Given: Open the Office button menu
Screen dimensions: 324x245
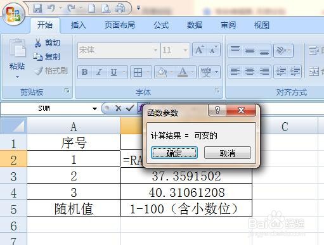Looking at the screenshot, I should (13, 14).
